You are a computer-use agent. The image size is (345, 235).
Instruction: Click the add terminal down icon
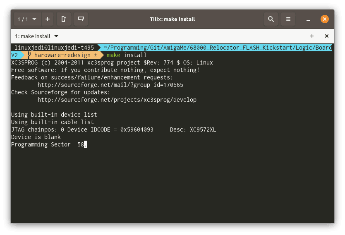point(81,19)
